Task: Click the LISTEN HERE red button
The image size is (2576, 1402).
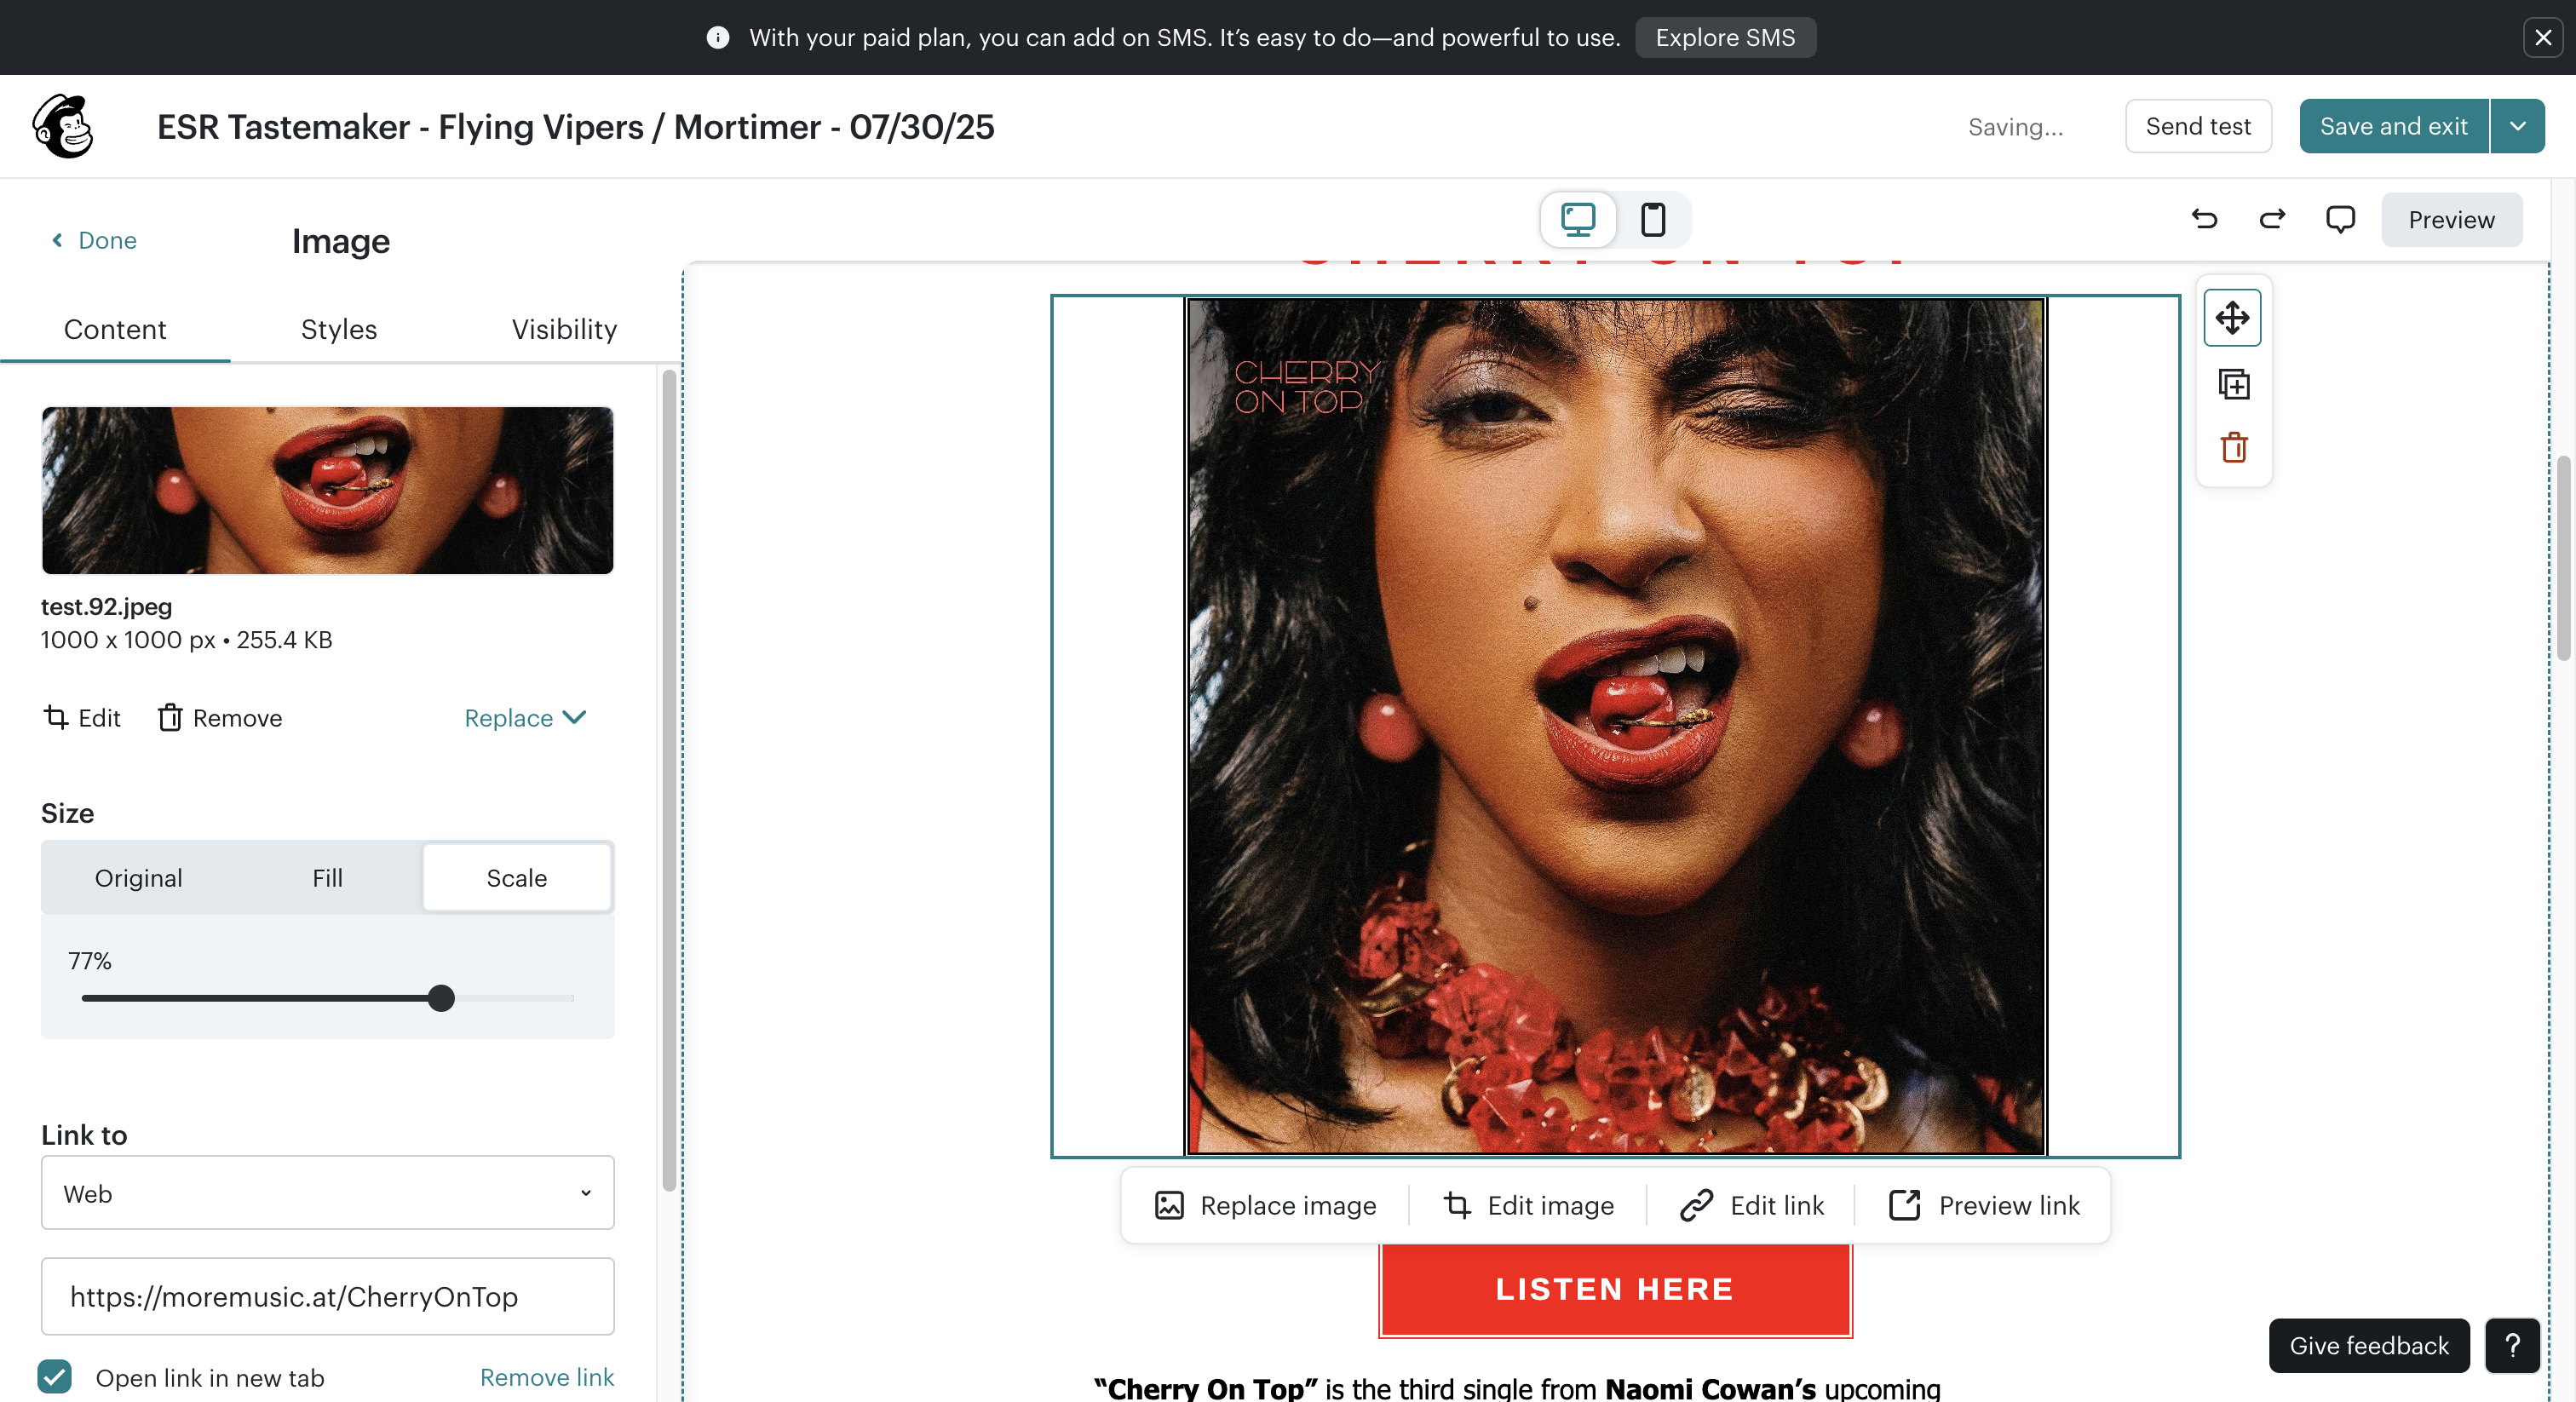Action: [1615, 1289]
